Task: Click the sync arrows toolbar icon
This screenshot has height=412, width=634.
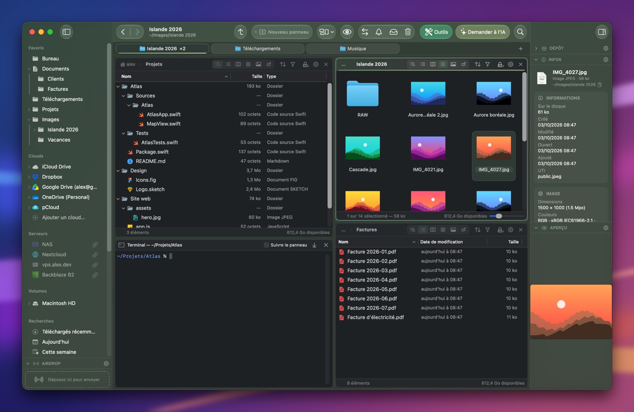Action: 365,32
